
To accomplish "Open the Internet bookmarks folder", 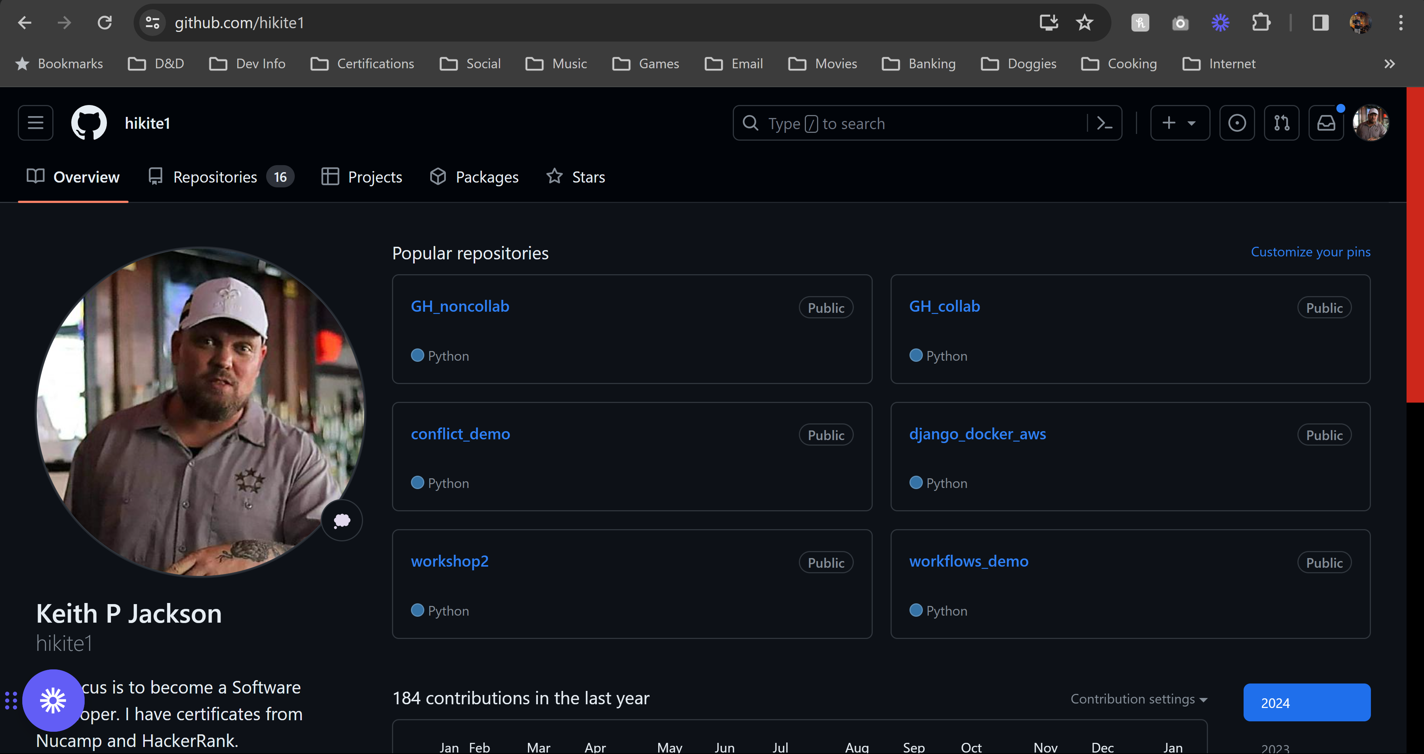I will click(1219, 64).
